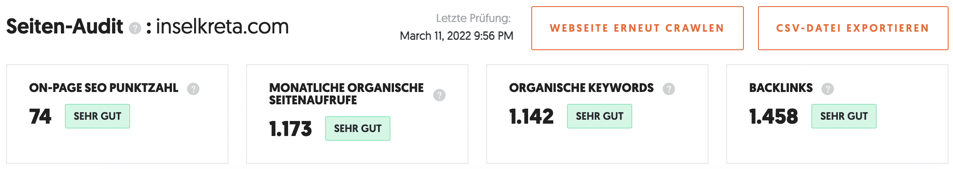Open help tooltip for On-Page SEO Punktzahl
Viewport: 953px width, 169px height.
pos(193,89)
